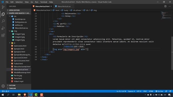The image size is (173, 97).
Task: Open the Help menu
Action: coord(51,2)
